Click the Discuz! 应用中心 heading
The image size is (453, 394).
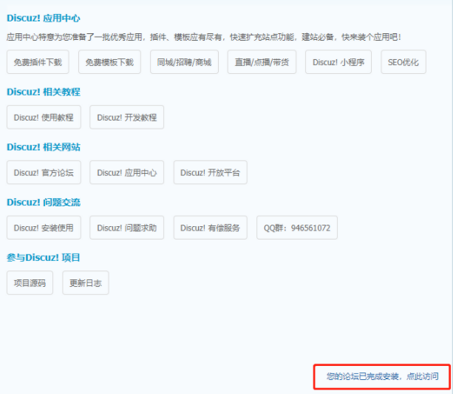click(x=44, y=18)
